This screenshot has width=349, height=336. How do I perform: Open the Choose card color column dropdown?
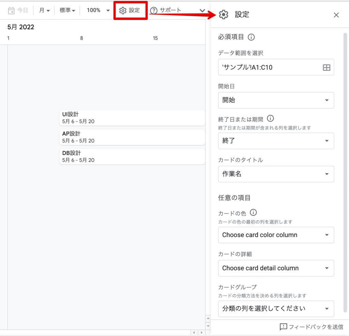276,235
